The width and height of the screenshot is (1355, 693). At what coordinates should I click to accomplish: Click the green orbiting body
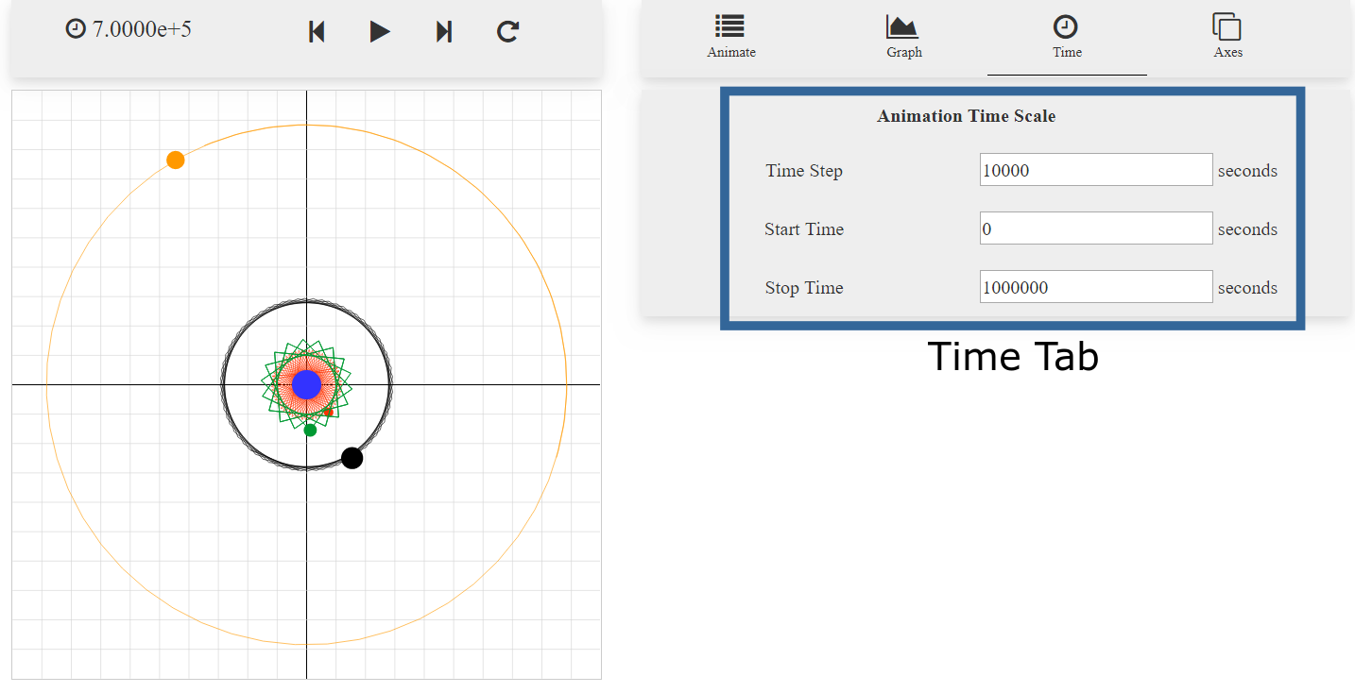point(310,431)
